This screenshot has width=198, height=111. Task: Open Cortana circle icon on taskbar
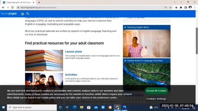tap(60, 107)
